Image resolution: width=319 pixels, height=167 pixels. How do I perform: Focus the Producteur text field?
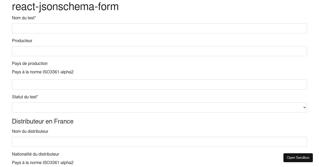[x=159, y=51]
